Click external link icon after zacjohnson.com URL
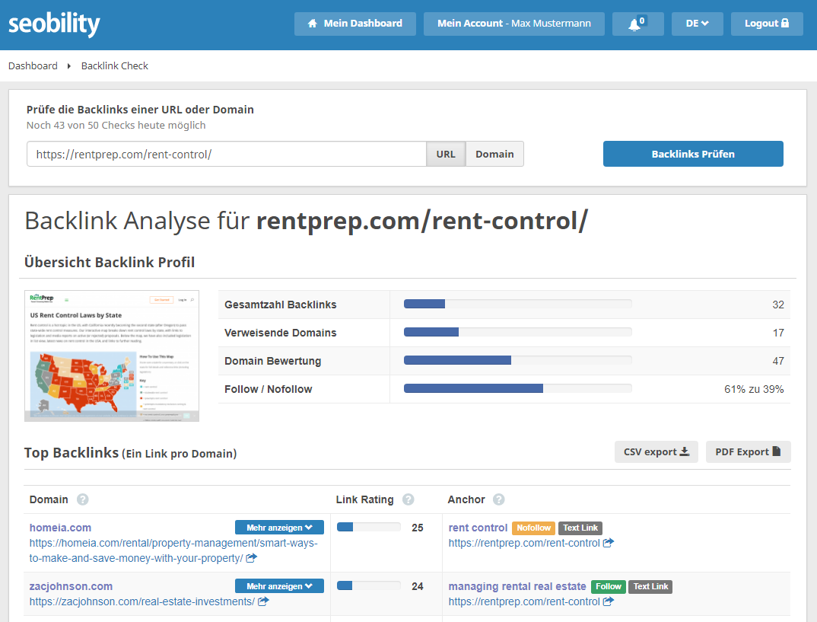Screen dimensions: 817x622 click(x=264, y=601)
